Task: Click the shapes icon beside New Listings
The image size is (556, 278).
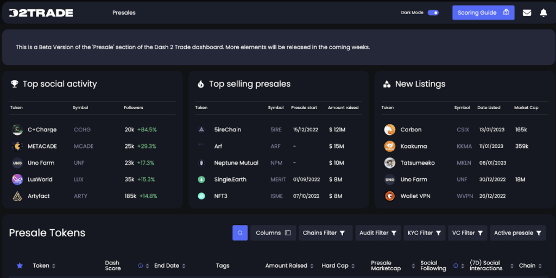Action: pyautogui.click(x=387, y=84)
